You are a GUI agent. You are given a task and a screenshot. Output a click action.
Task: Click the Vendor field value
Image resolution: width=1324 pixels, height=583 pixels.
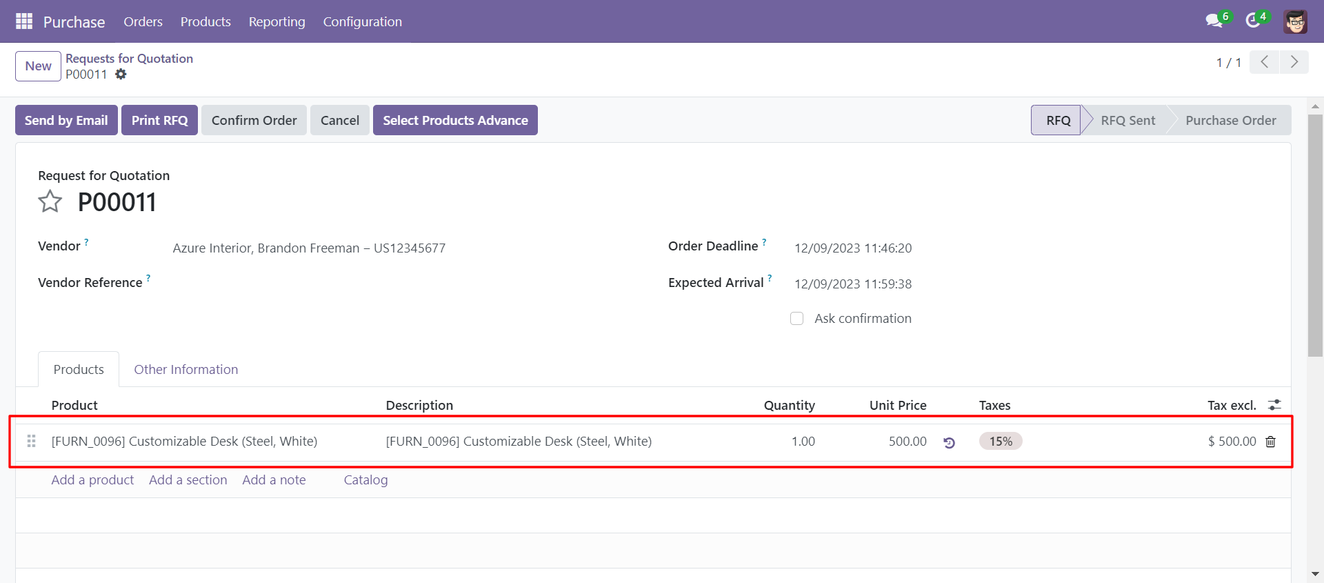309,248
